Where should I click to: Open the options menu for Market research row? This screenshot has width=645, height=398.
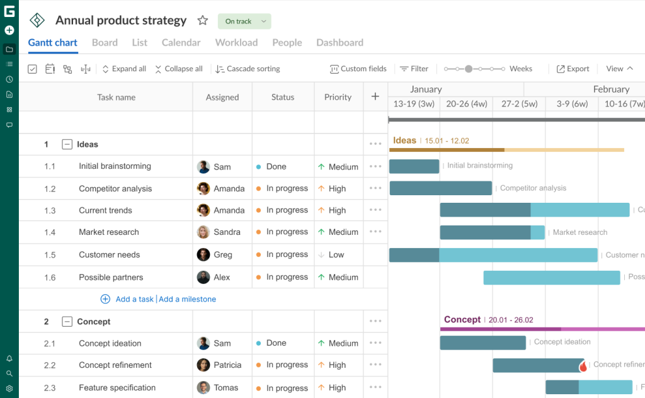point(375,232)
